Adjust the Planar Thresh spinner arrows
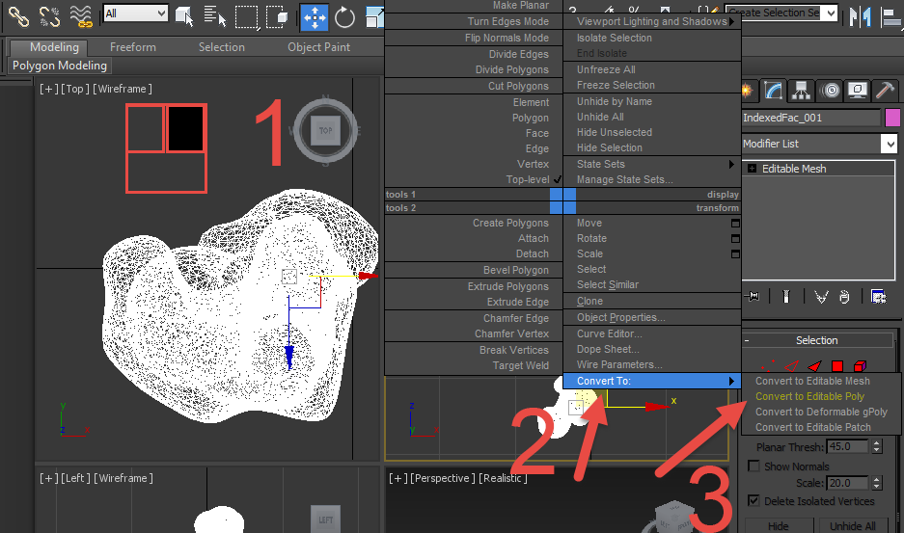Image resolution: width=904 pixels, height=533 pixels. (877, 446)
